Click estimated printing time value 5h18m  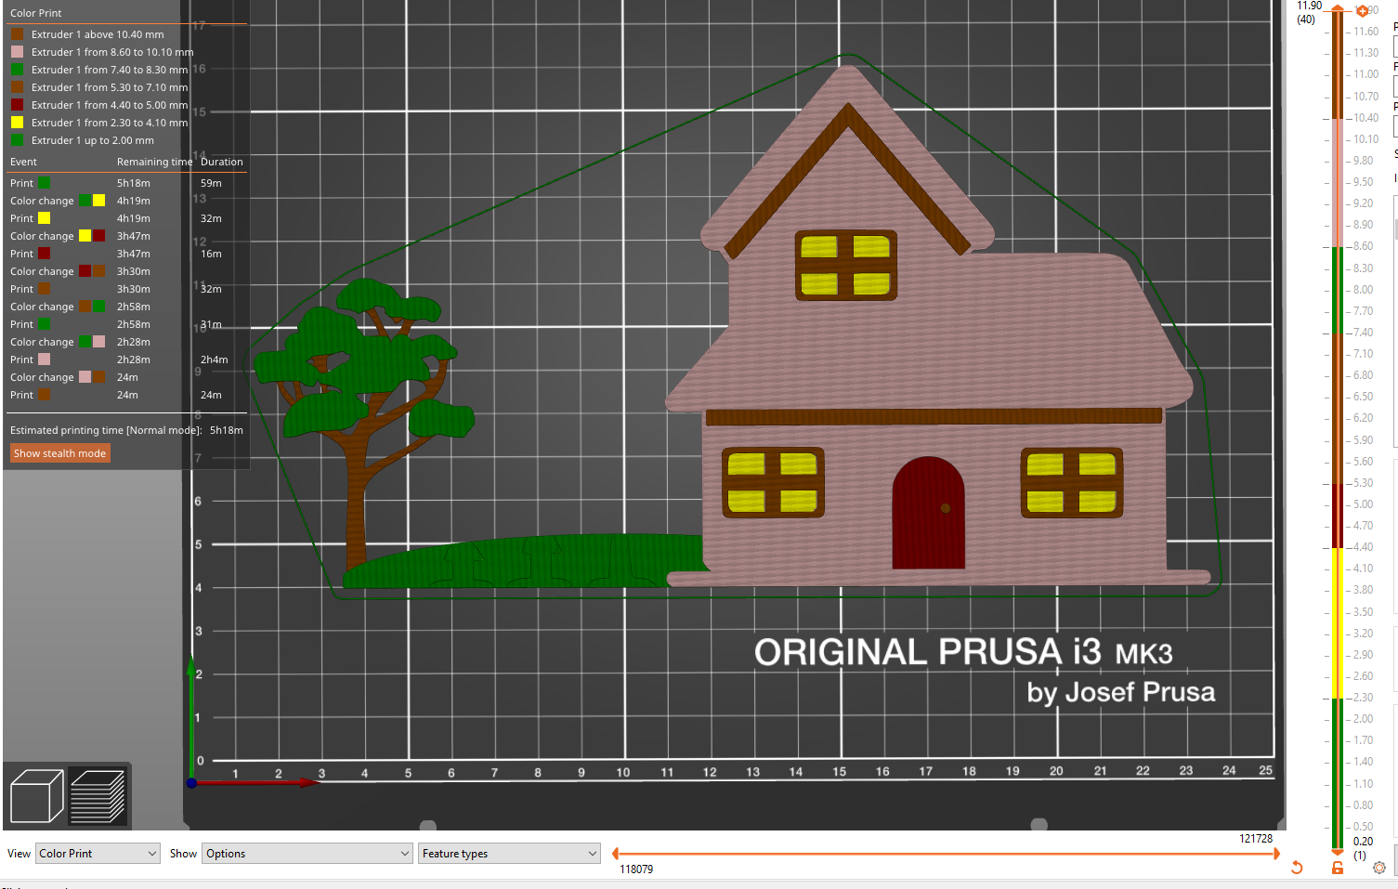tap(226, 430)
